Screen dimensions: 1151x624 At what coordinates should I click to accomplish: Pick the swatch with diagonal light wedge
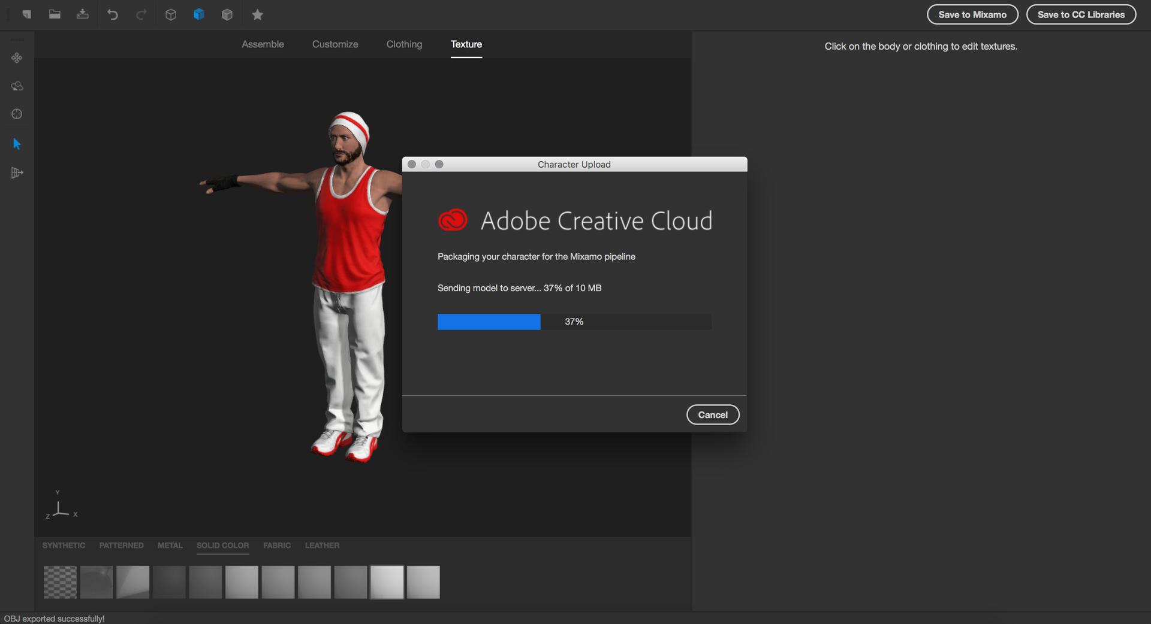point(132,582)
